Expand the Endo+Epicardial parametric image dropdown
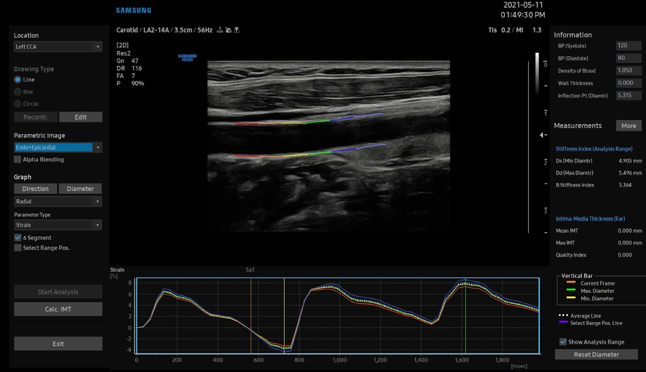Image resolution: width=646 pixels, height=372 pixels. coord(58,148)
